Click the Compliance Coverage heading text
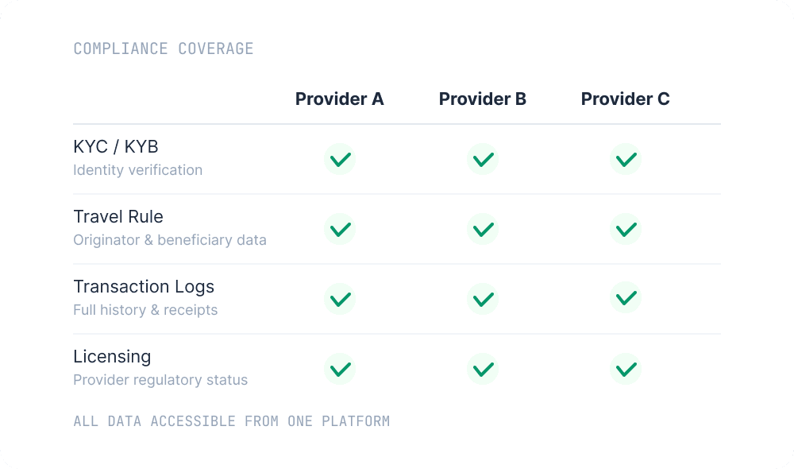Screen dimensions: 794x469 [164, 48]
